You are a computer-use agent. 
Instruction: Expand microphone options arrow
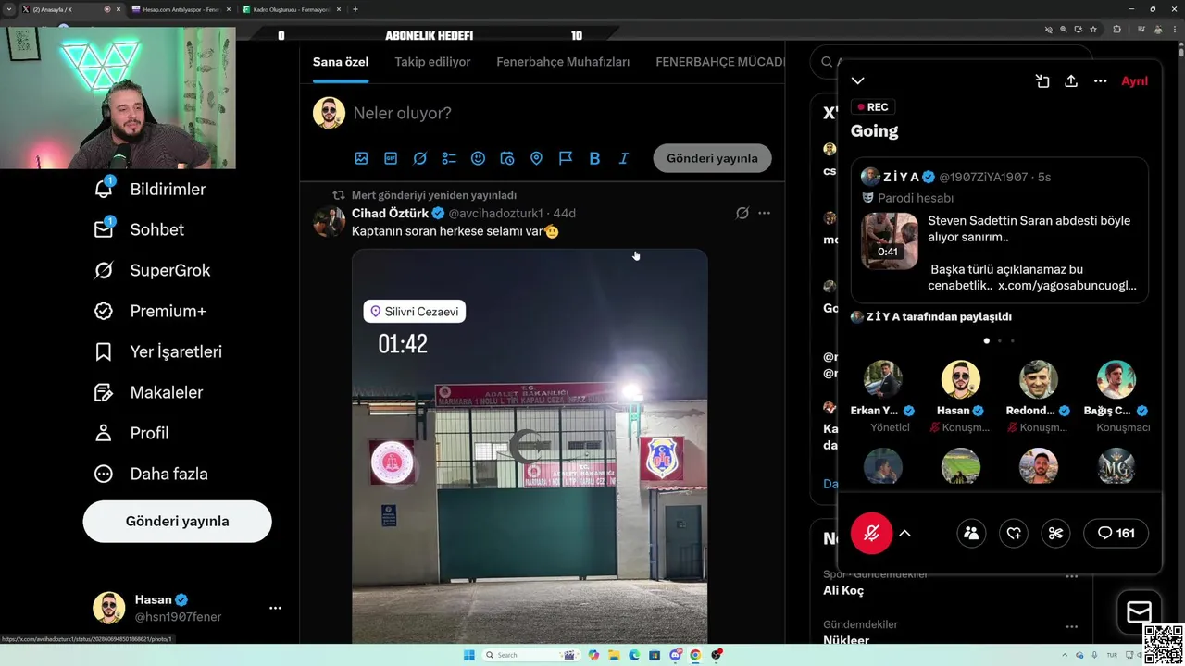tap(904, 533)
